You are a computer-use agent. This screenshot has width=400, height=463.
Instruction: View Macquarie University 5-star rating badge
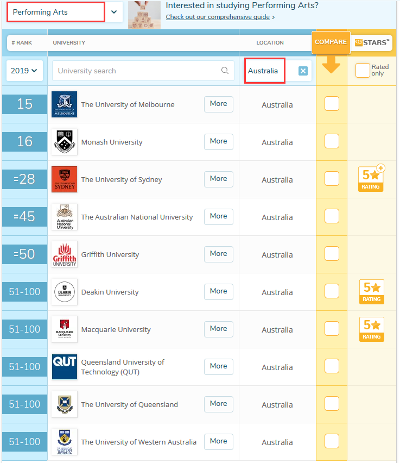click(372, 329)
